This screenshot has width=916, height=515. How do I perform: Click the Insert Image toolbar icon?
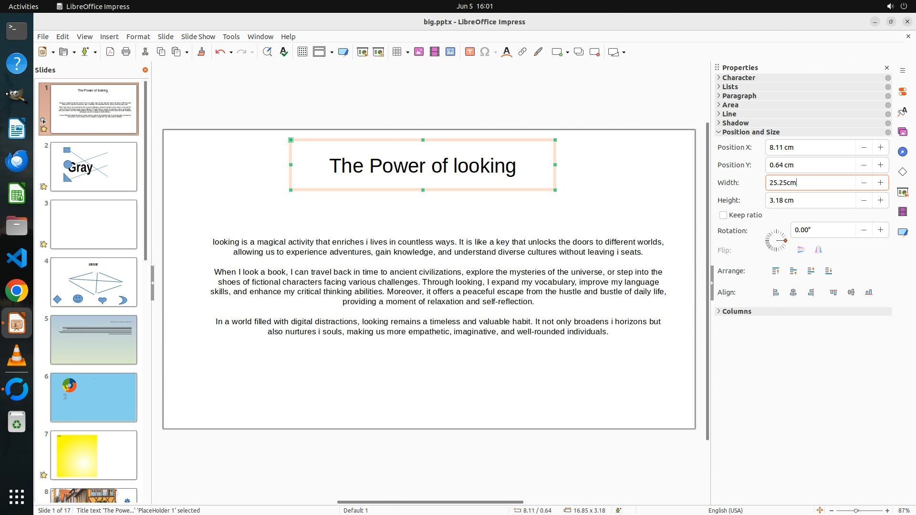click(x=418, y=52)
